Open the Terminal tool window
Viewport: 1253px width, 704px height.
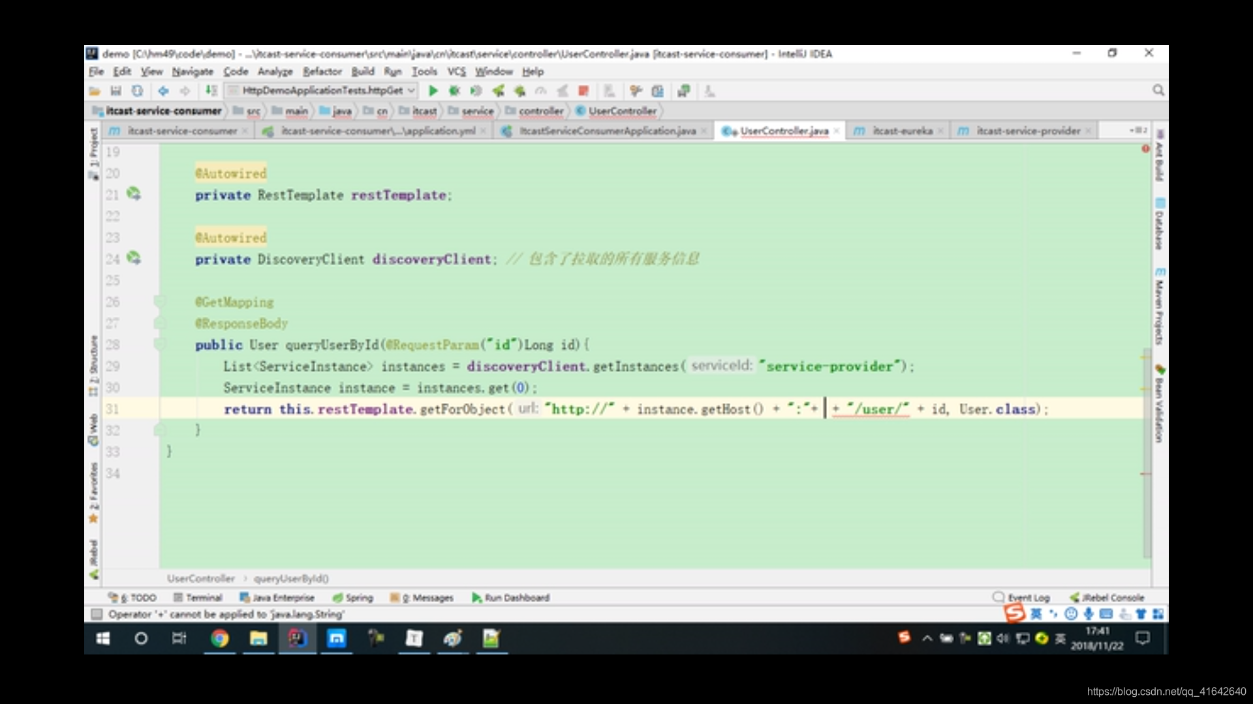click(198, 598)
